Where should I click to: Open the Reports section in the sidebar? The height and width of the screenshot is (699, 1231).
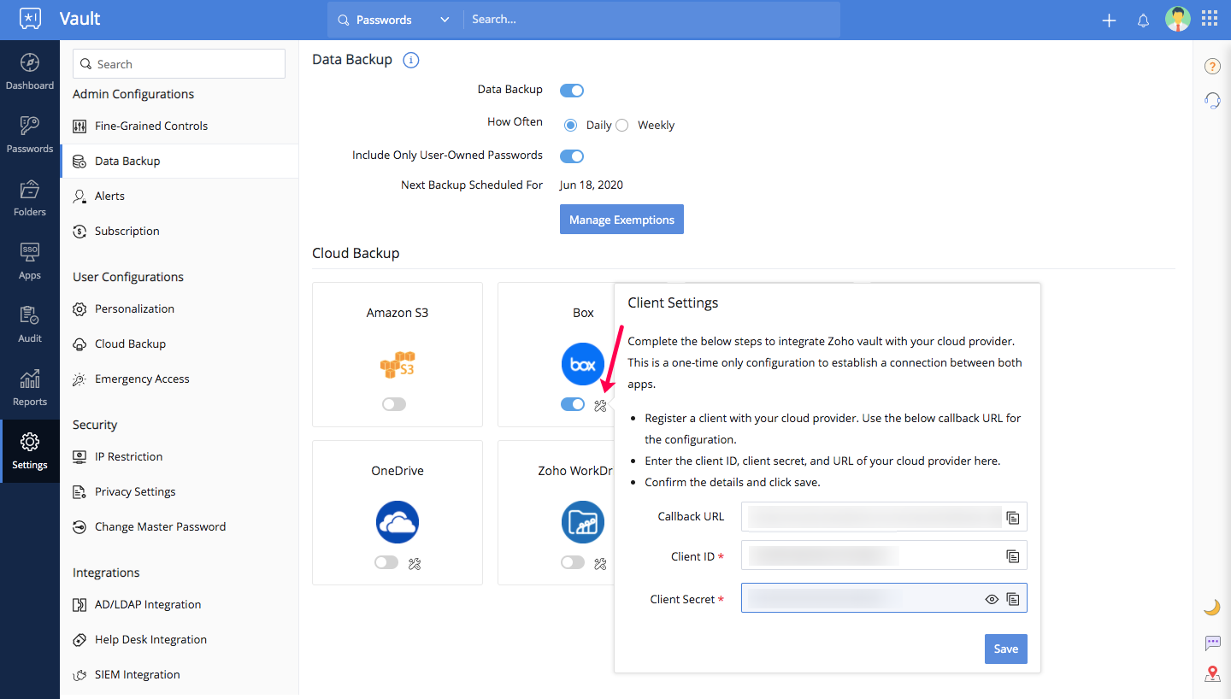[x=30, y=388]
